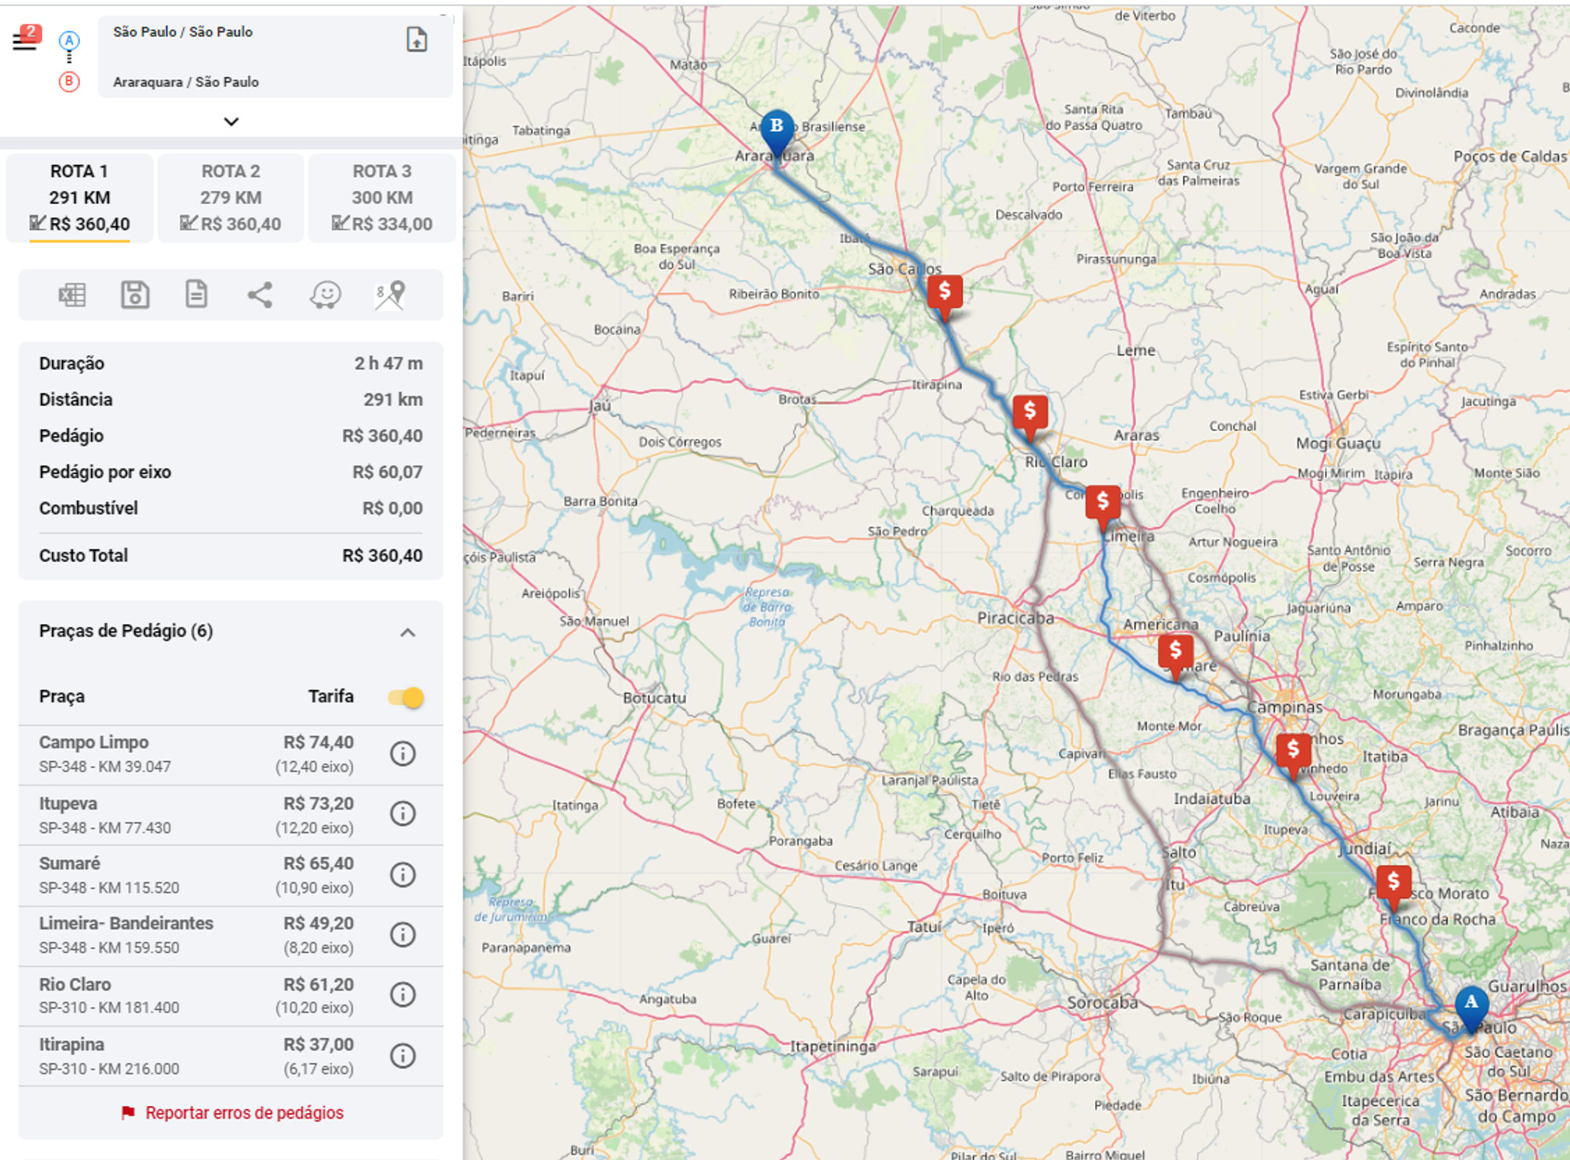Click the file upload icon in the route box
Image resolution: width=1570 pixels, height=1160 pixels.
416,39
